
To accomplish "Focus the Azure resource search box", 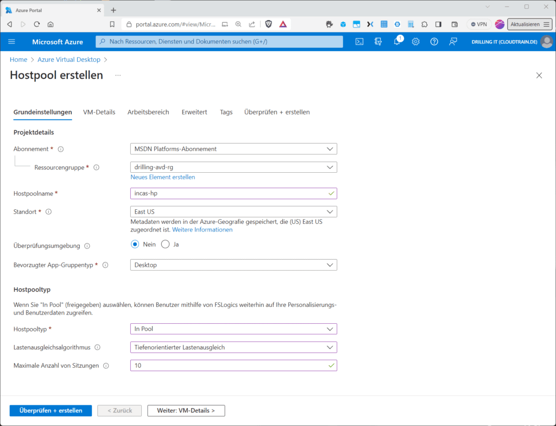I will (x=219, y=41).
